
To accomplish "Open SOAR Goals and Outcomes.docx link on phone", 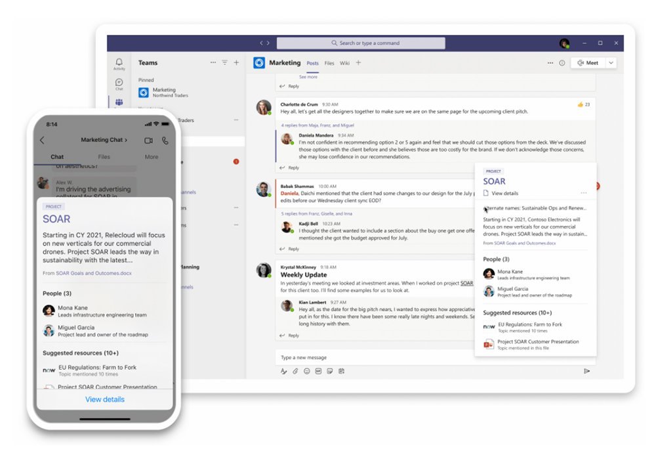I will tap(94, 273).
